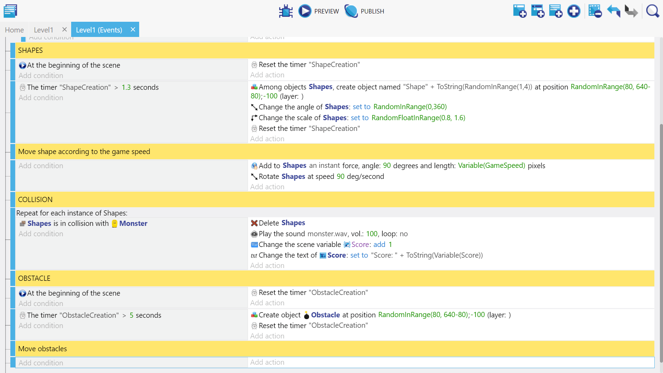Open the debugger bug icon

(x=286, y=11)
